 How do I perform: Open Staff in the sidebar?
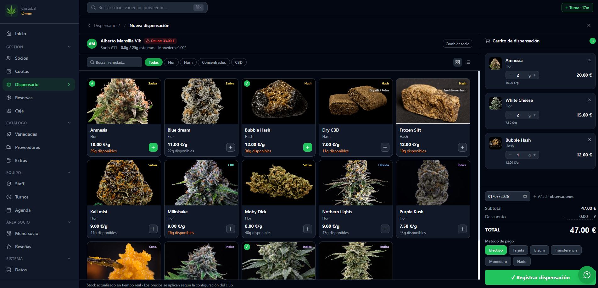(39, 184)
